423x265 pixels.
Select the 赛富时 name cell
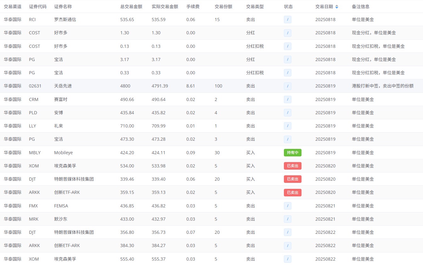pos(61,99)
